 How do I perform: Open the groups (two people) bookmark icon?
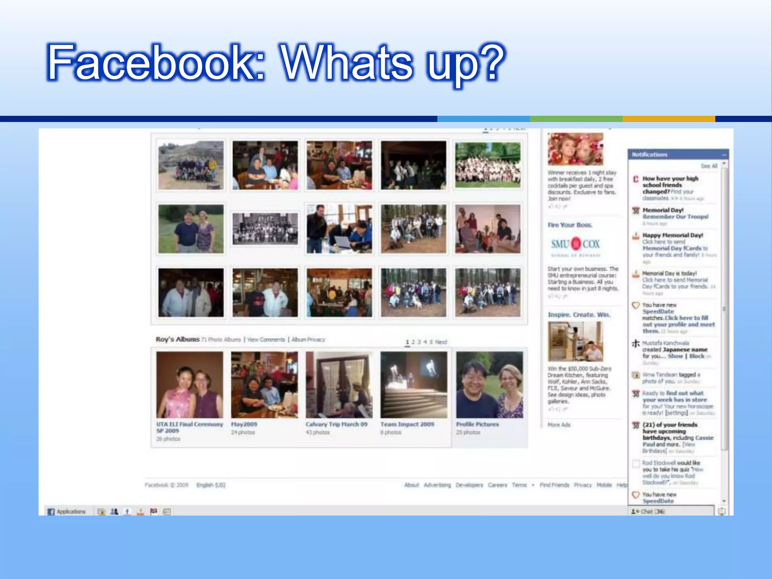pyautogui.click(x=114, y=512)
